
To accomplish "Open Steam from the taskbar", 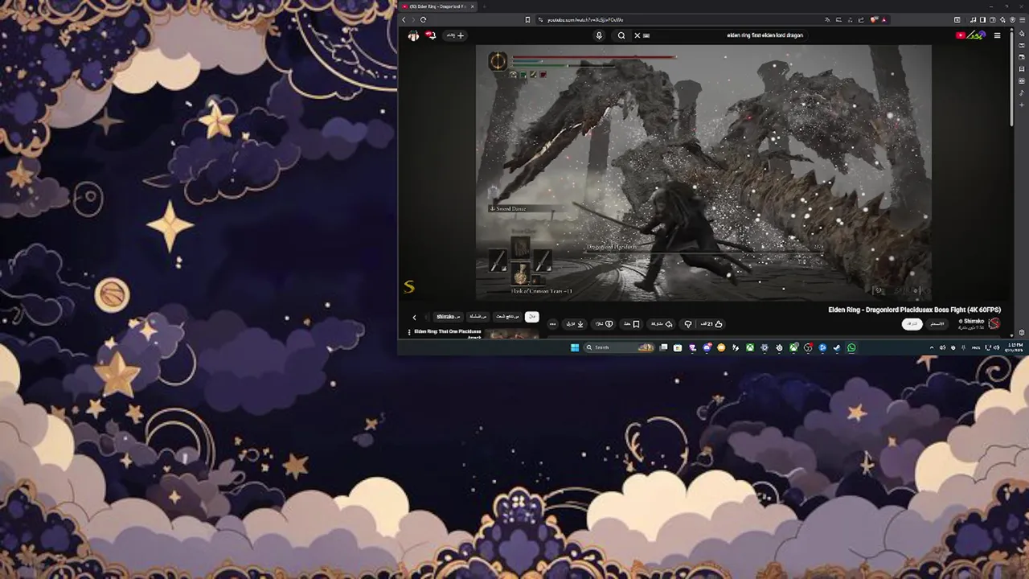I will click(837, 347).
